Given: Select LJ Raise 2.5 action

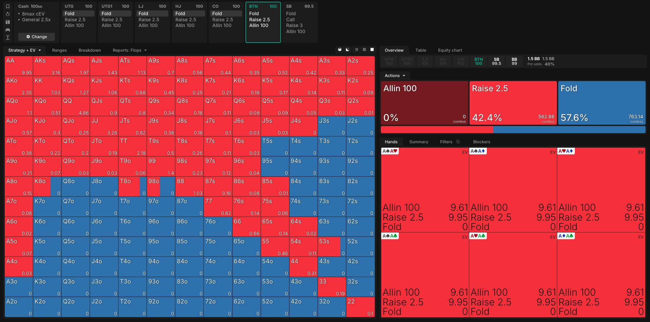Looking at the screenshot, I should (149, 20).
